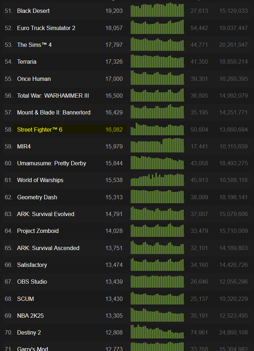Click rank number 58.
The image size is (254, 351).
(9, 130)
